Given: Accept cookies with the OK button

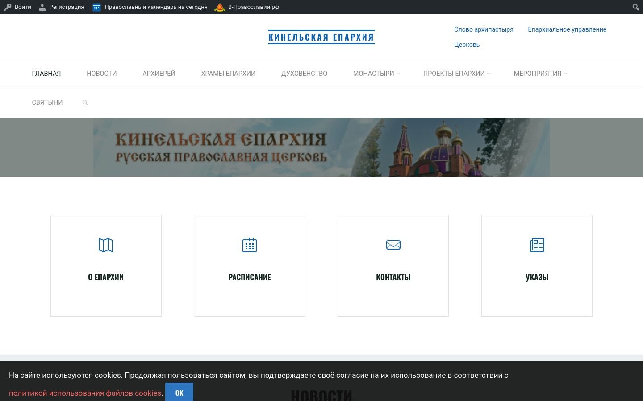Looking at the screenshot, I should tap(179, 393).
